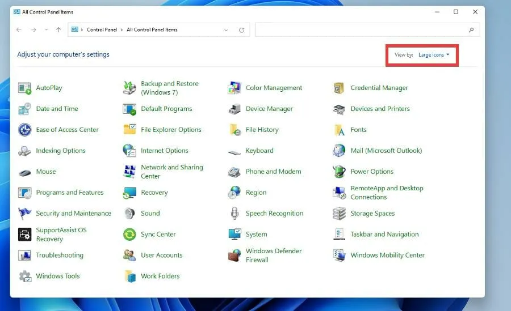The image size is (511, 311).
Task: Open the Programs and Features link
Action: coord(70,193)
